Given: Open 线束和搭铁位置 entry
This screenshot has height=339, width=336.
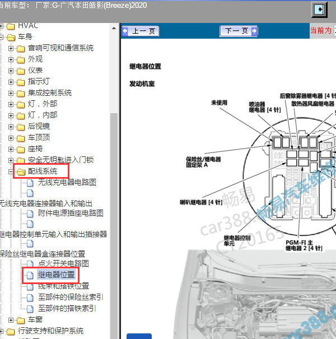Looking at the screenshot, I should tap(63, 286).
